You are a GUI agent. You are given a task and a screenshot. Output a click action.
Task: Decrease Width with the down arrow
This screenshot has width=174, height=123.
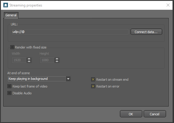pyautogui.click(x=29, y=61)
